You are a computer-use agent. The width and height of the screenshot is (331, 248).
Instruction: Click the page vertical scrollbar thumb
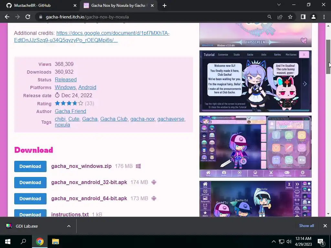coord(328,57)
